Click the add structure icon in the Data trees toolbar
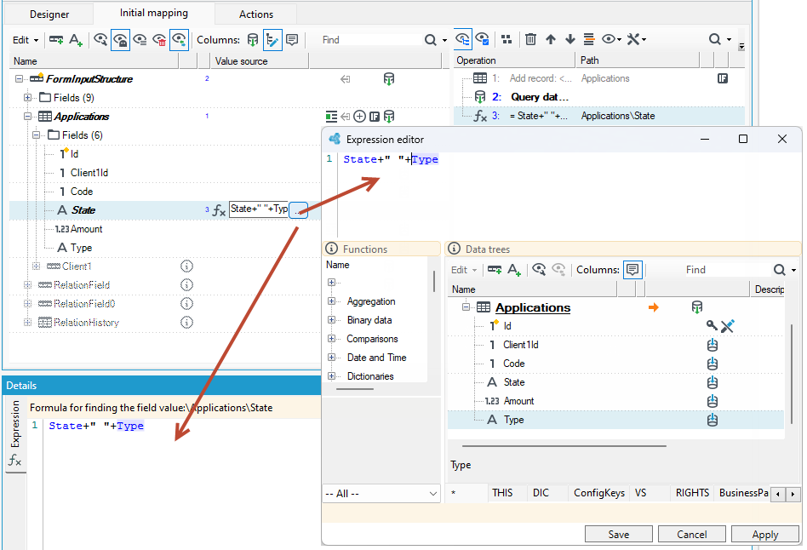The width and height of the screenshot is (807, 550). (495, 270)
